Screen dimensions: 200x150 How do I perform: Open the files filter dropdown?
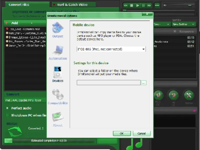[162, 24]
